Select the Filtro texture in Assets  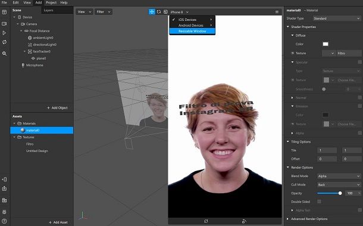click(30, 144)
